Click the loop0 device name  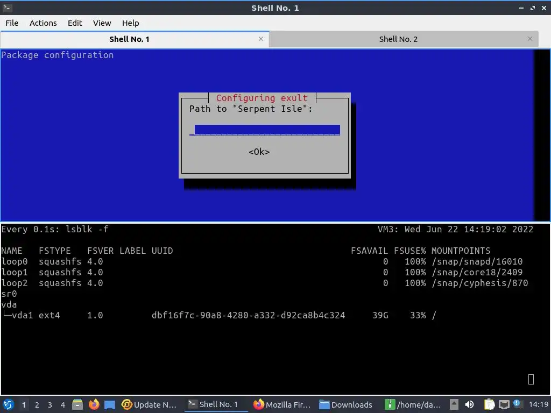click(15, 262)
